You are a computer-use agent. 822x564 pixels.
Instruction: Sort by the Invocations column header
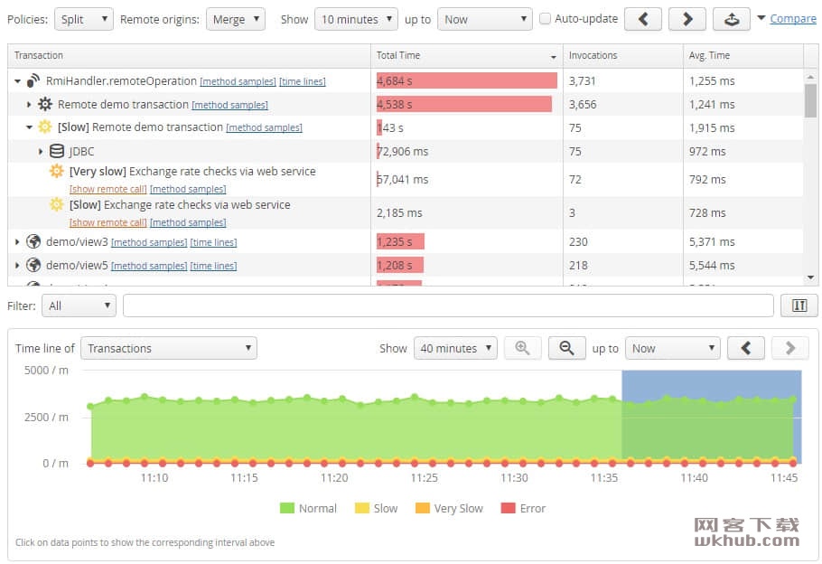click(623, 56)
